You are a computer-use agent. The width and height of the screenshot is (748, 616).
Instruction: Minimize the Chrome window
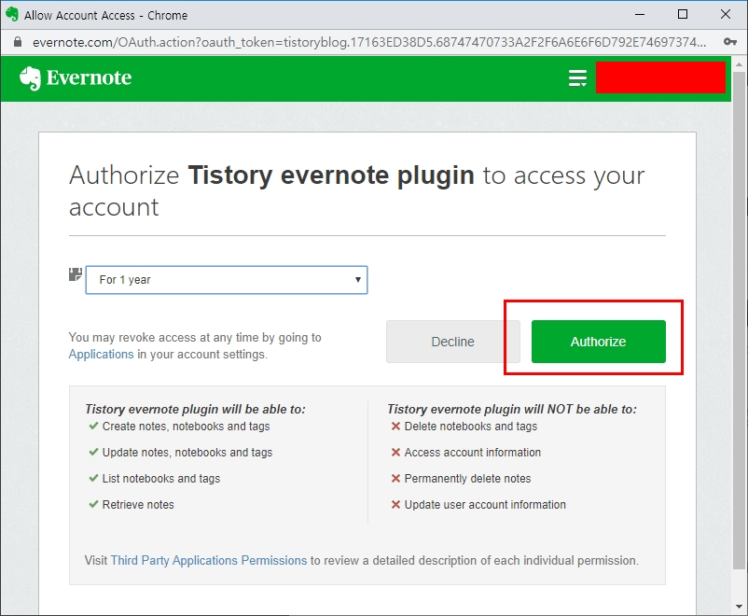click(640, 15)
